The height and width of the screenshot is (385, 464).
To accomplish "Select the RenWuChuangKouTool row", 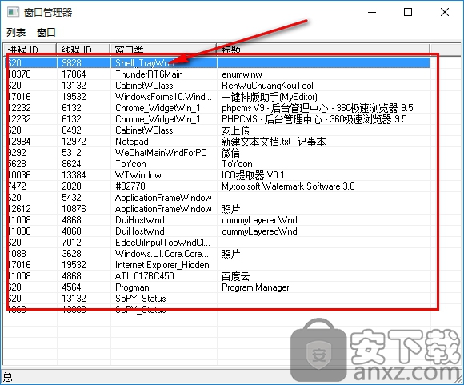I will (218, 86).
